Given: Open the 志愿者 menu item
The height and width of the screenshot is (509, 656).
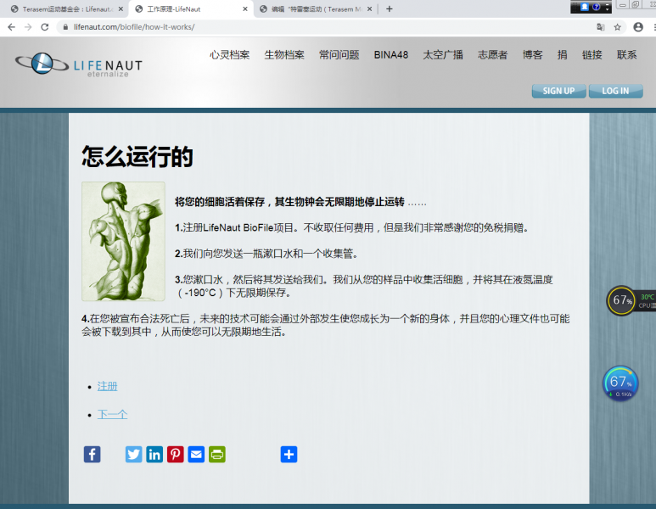Looking at the screenshot, I should point(493,55).
